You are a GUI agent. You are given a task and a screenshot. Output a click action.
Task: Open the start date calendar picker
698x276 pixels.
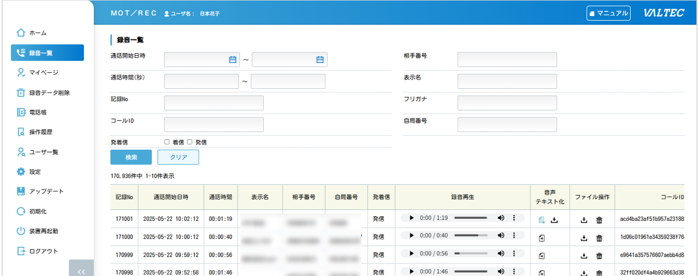tap(232, 60)
